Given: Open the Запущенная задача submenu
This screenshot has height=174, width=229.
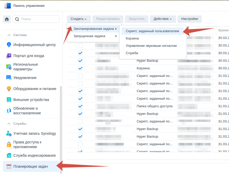Looking at the screenshot, I should pos(89,36).
